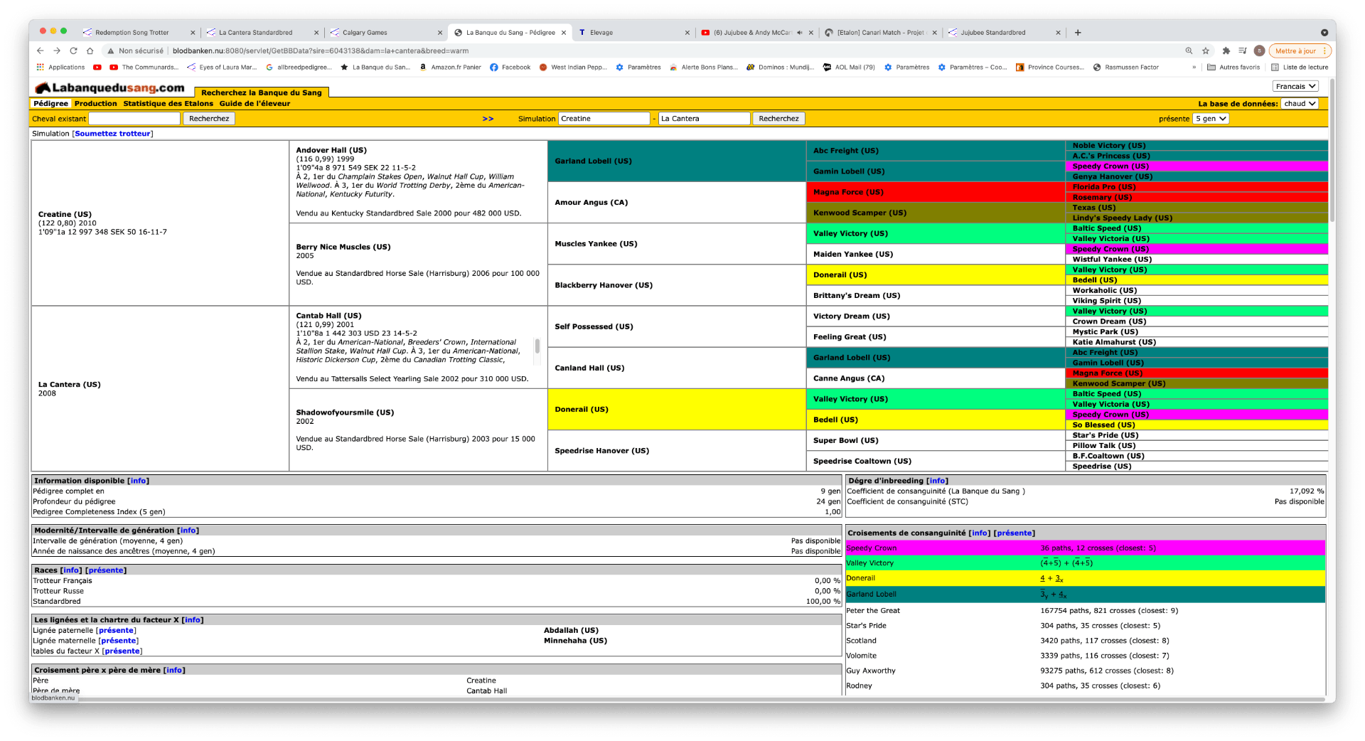Image resolution: width=1365 pixels, height=741 pixels.
Task: Open the Francais language dropdown
Action: 1295,86
